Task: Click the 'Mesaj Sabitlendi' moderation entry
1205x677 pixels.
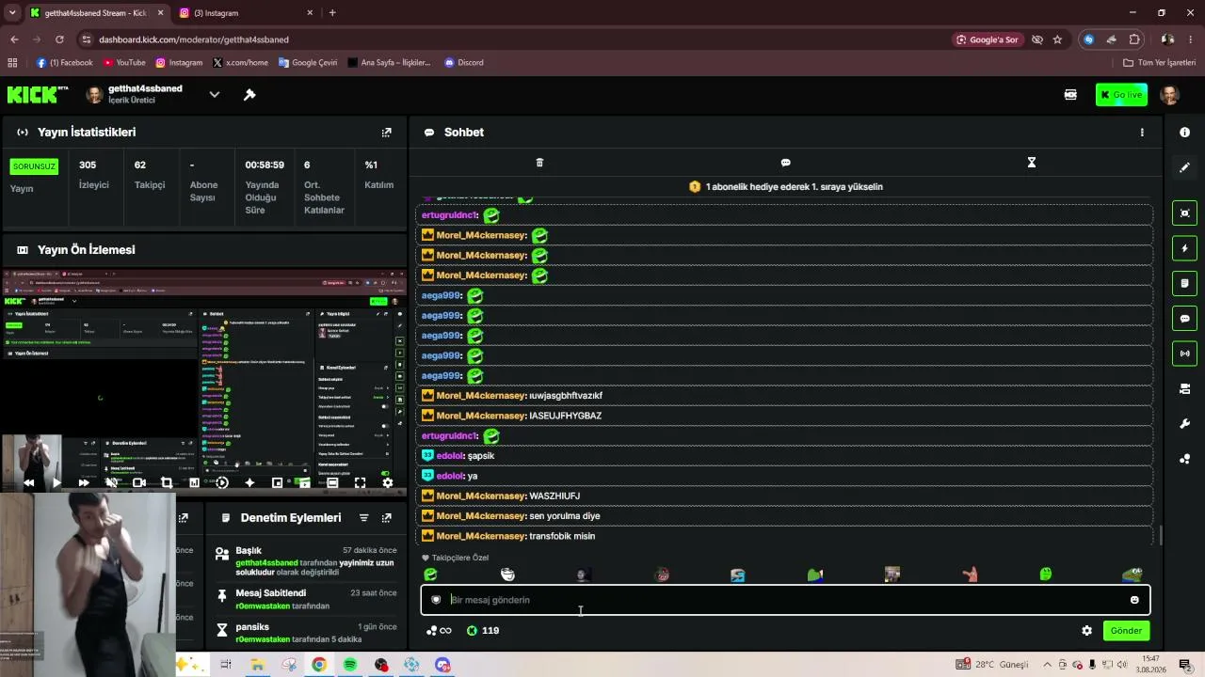Action: [x=307, y=600]
